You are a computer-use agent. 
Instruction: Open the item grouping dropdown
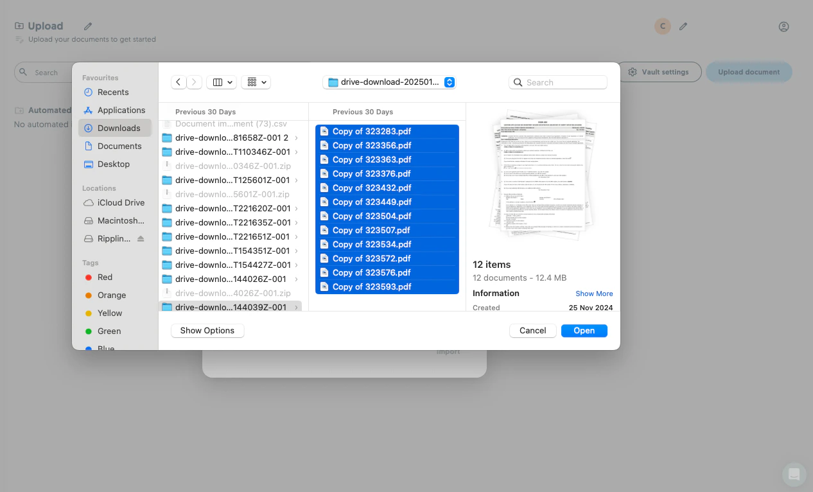(x=256, y=82)
